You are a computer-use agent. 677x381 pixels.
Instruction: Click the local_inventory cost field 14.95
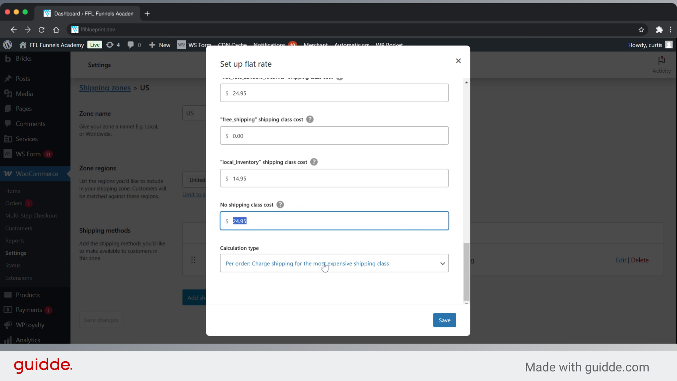click(x=334, y=178)
